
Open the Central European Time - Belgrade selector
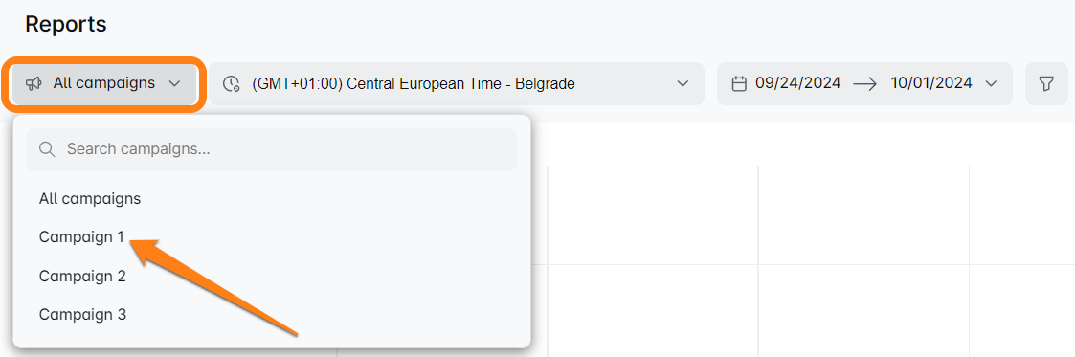(x=457, y=83)
